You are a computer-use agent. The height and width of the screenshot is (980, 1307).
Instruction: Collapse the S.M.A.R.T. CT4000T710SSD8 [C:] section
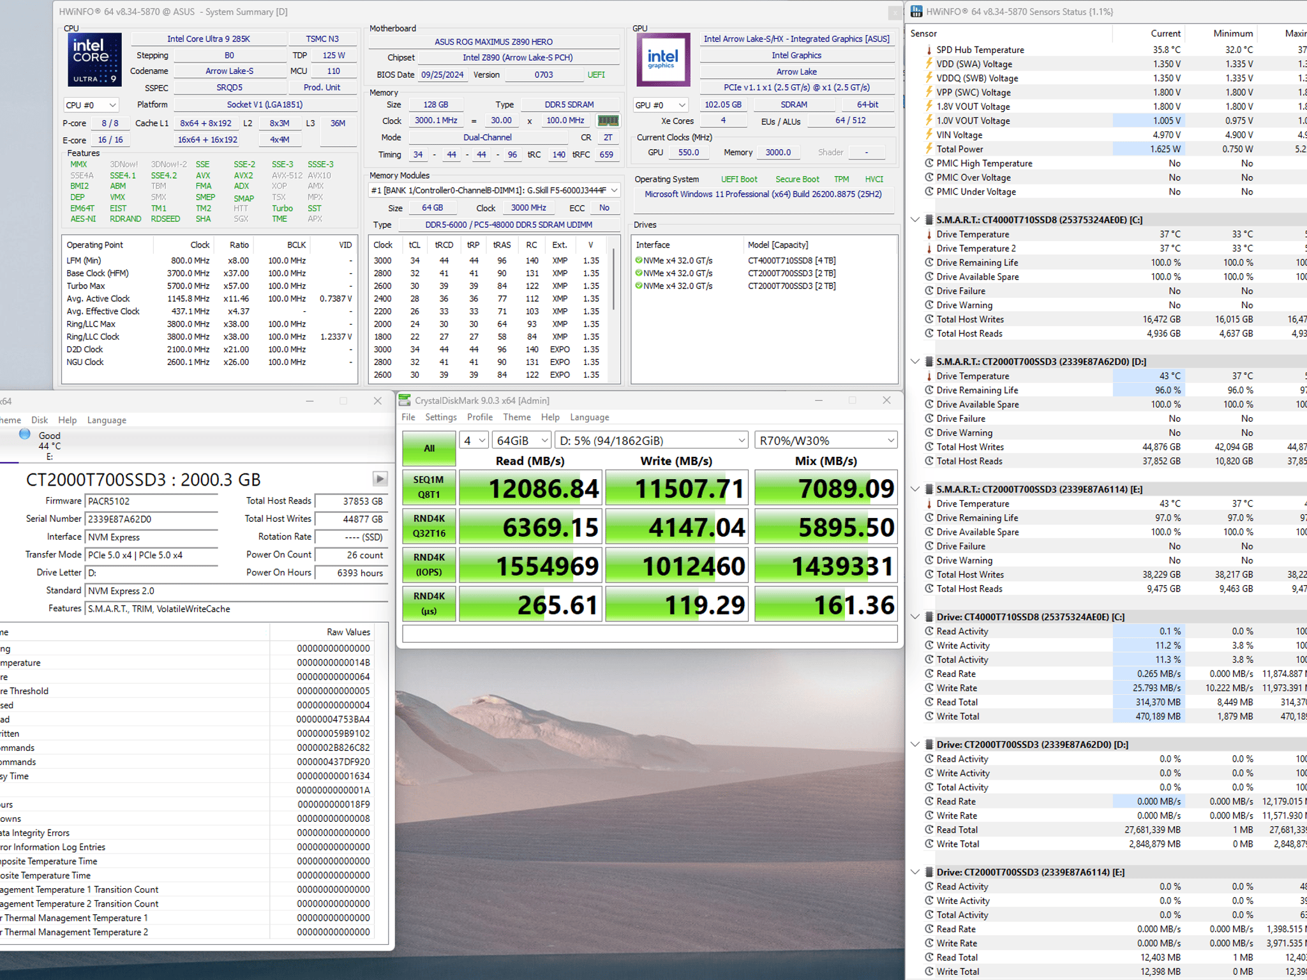pos(915,219)
